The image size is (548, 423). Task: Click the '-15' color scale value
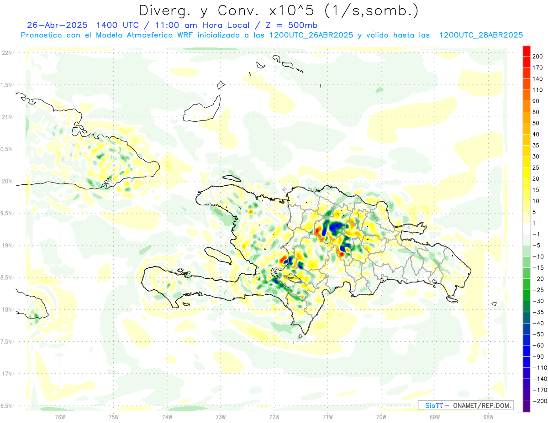point(538,268)
